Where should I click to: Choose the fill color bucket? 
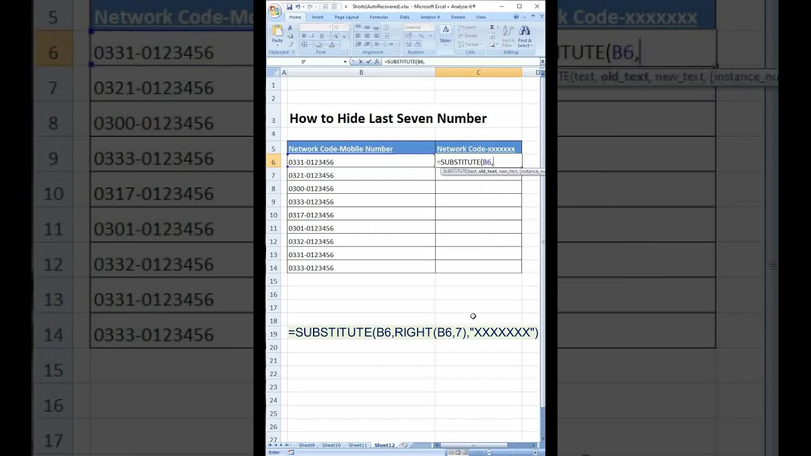(319, 45)
